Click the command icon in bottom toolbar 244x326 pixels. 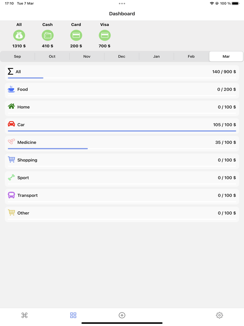point(24,315)
